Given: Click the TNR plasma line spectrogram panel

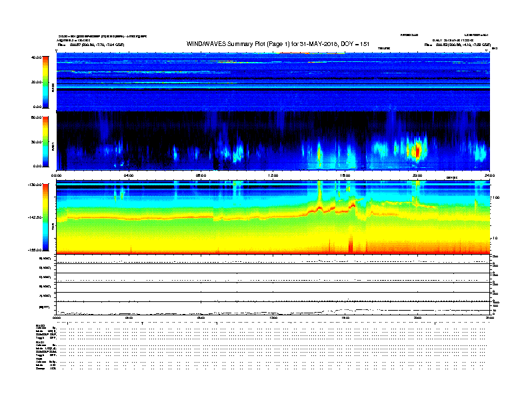Looking at the screenshot, I should 273,217.
